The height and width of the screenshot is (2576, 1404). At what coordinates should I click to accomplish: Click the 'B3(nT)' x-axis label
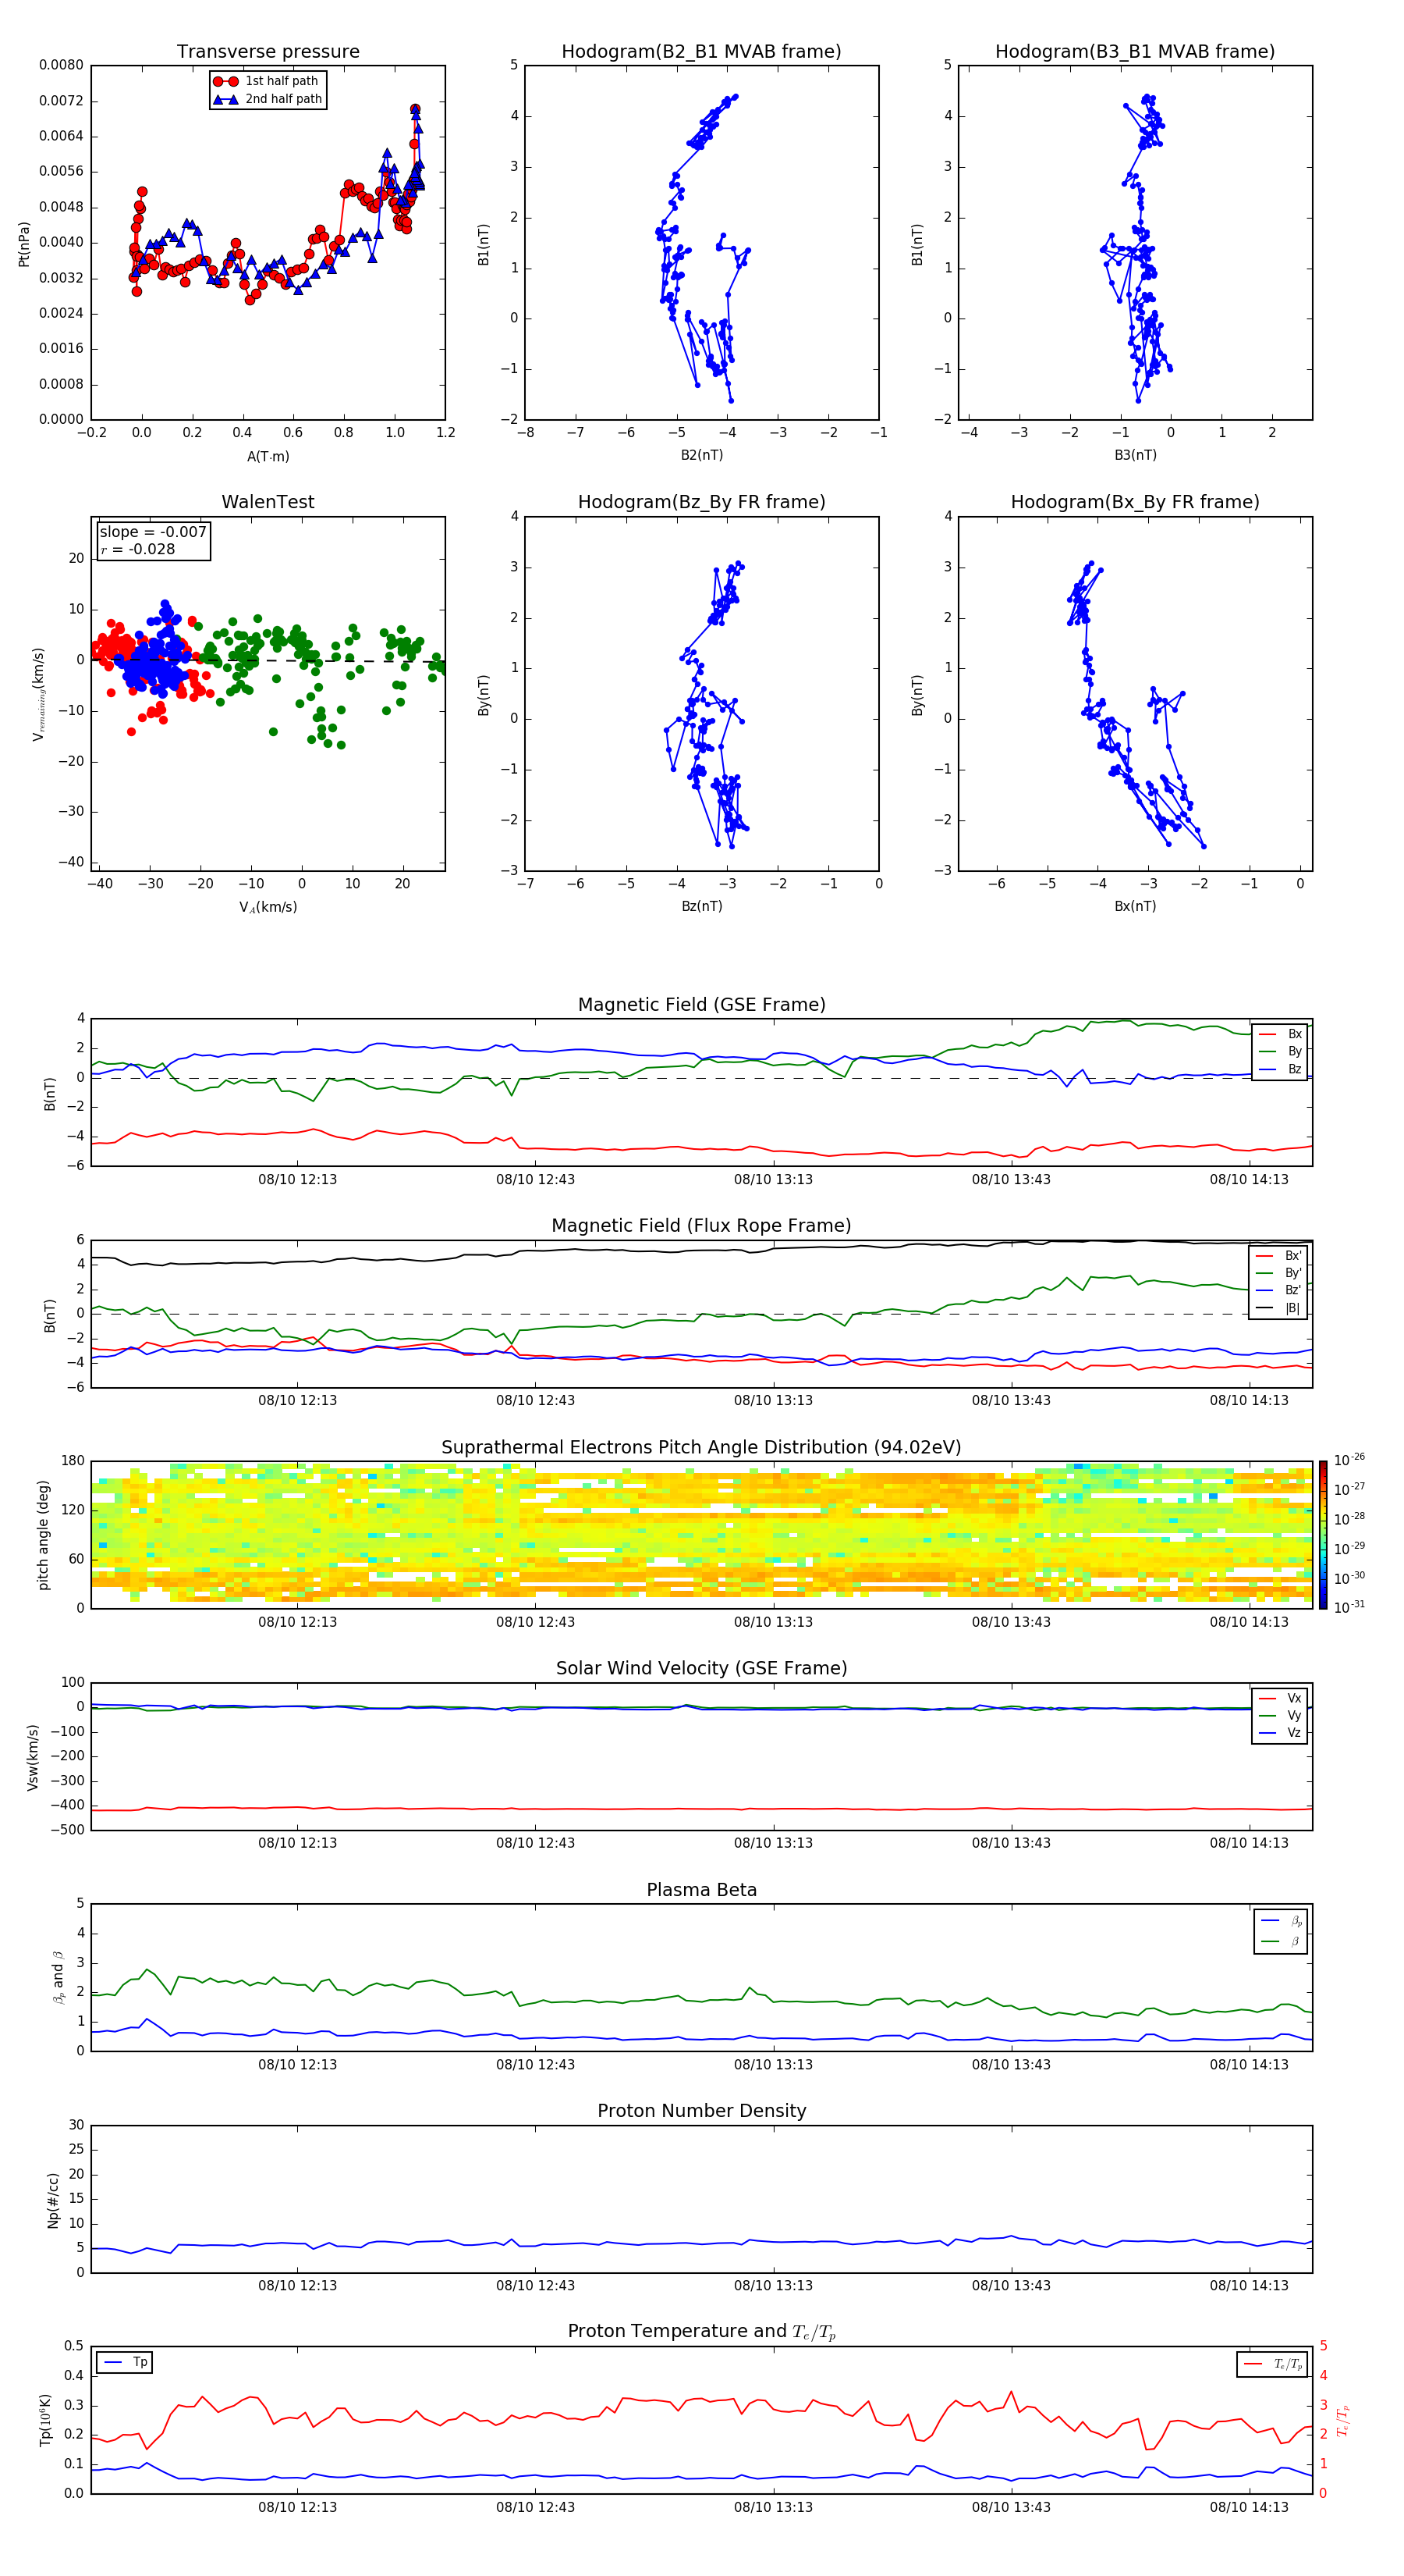[x=1135, y=456]
